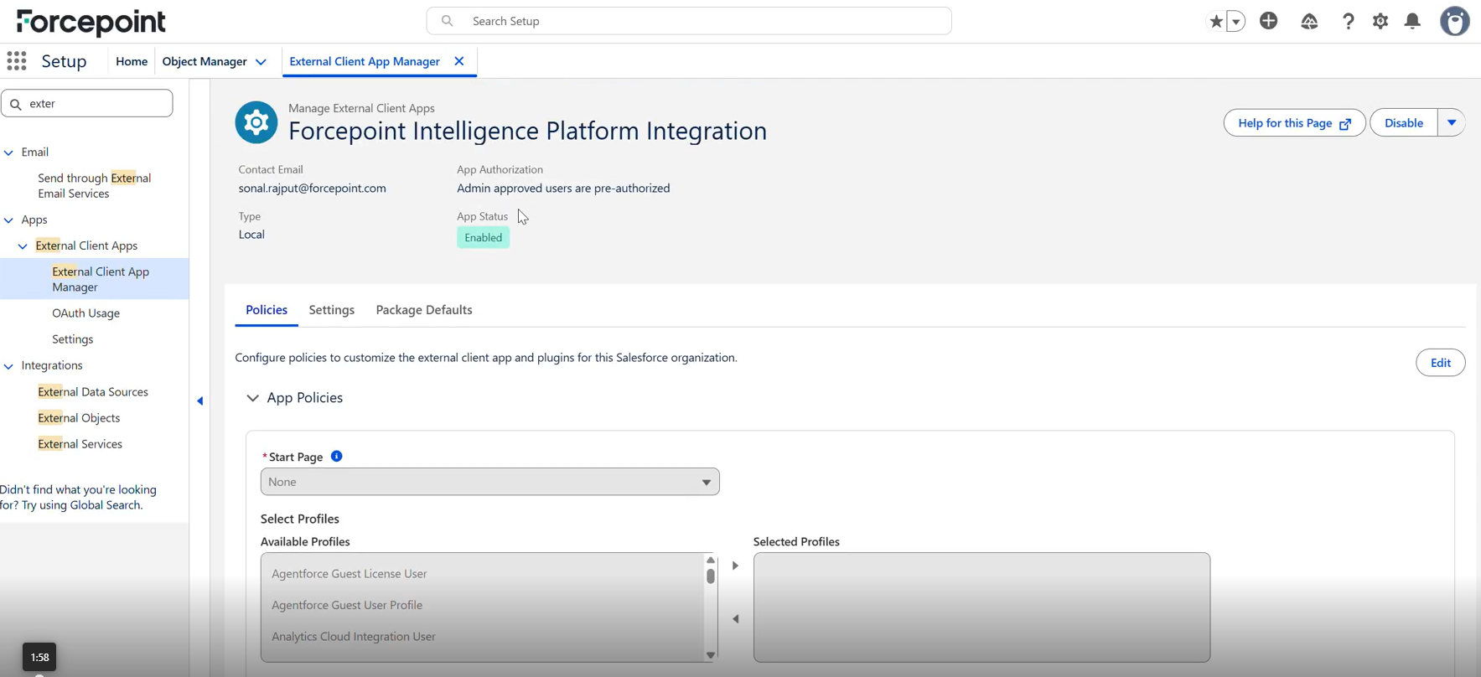Collapse the sidebar with the blue arrow
Screen dimensions: 1481x677
click(x=200, y=401)
